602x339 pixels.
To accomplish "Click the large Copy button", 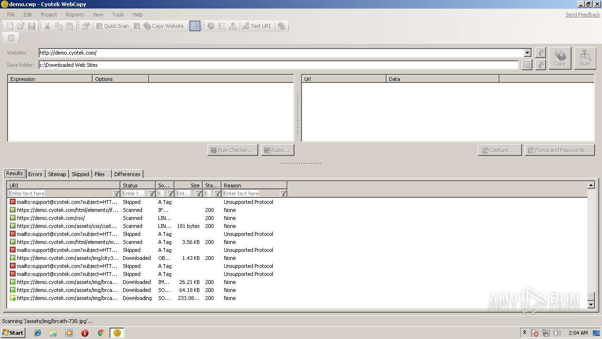I will (x=560, y=58).
